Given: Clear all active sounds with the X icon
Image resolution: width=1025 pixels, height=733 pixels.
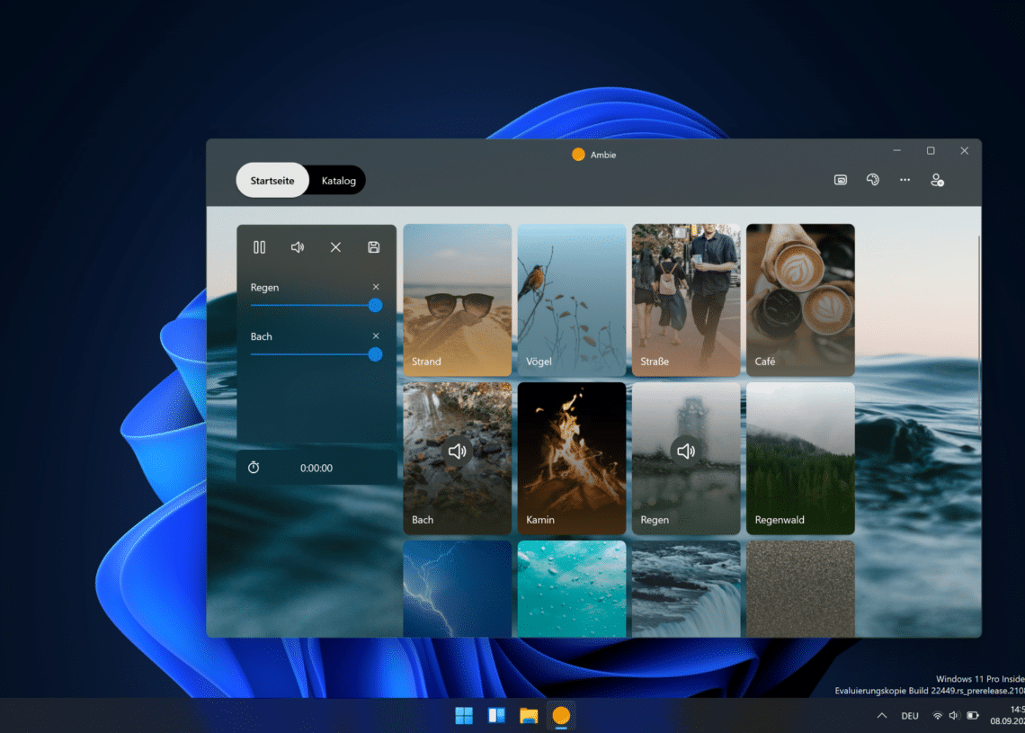Looking at the screenshot, I should pyautogui.click(x=335, y=247).
